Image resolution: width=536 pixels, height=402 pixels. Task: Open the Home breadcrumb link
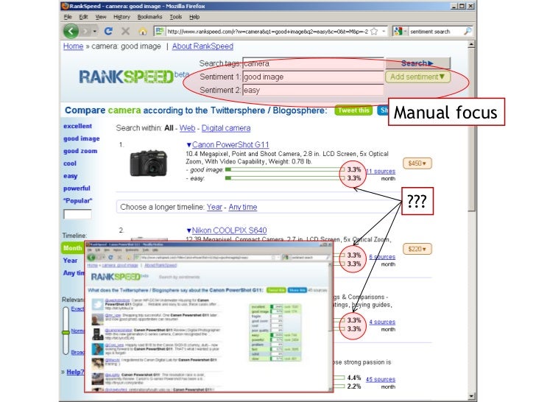pyautogui.click(x=73, y=46)
